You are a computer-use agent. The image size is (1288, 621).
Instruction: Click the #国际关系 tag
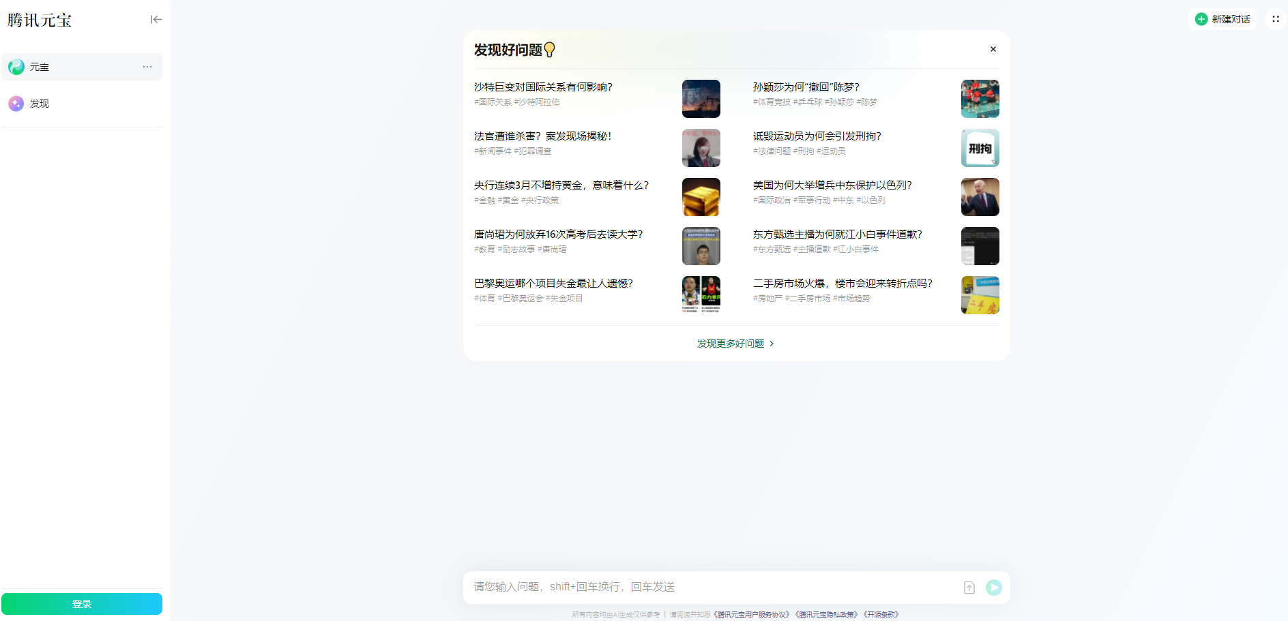pyautogui.click(x=493, y=102)
